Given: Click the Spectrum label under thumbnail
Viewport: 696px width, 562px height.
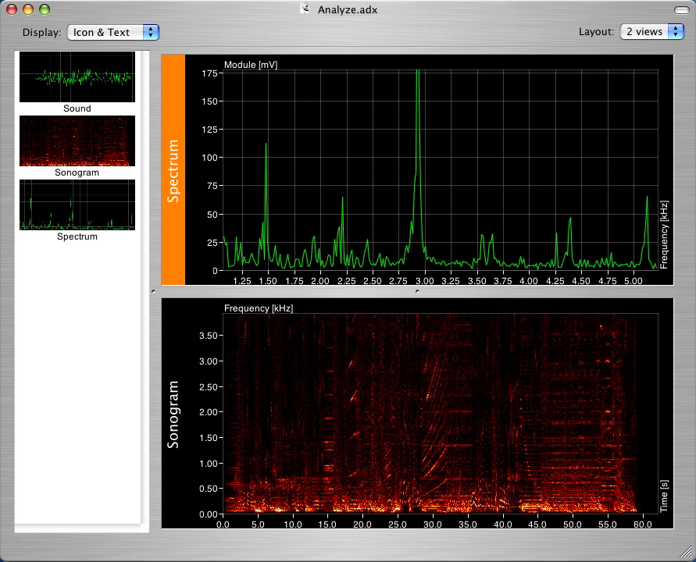Looking at the screenshot, I should (x=77, y=237).
